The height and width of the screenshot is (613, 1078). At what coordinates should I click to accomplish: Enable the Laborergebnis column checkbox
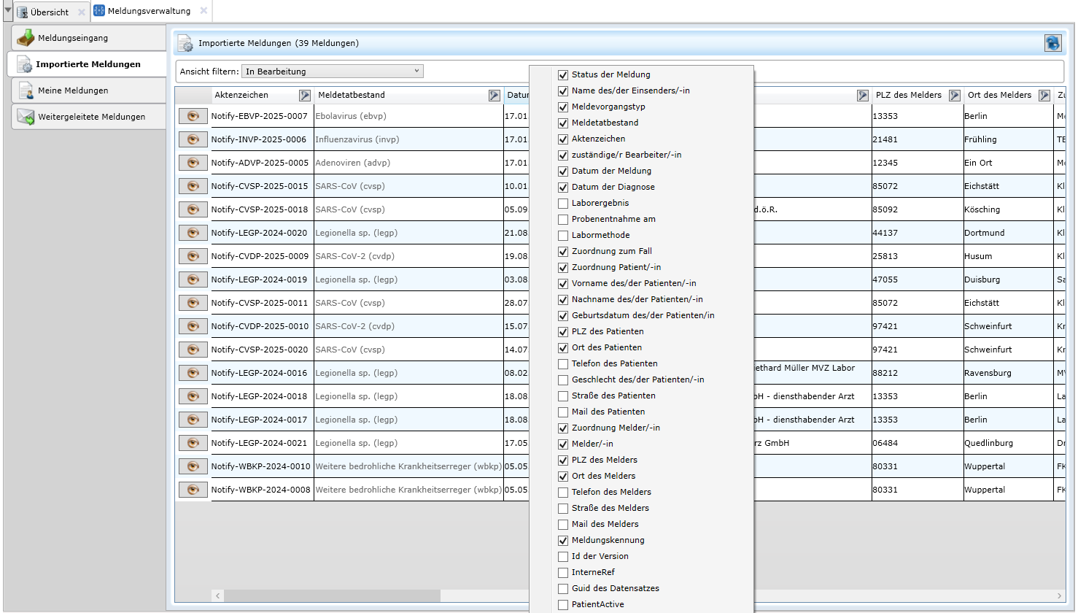pos(563,204)
